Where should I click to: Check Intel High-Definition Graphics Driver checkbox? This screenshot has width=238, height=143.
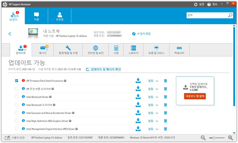tap(17, 121)
